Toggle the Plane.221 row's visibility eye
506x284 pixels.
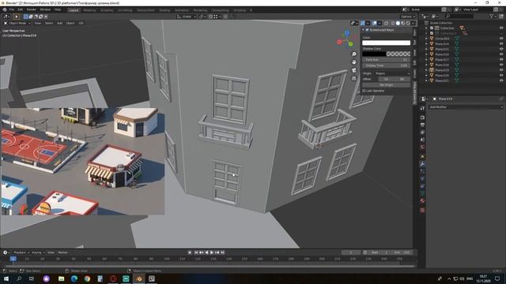click(501, 80)
